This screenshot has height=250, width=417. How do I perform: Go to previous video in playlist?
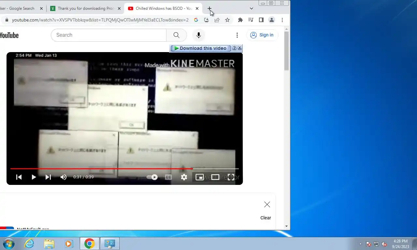[x=19, y=177]
